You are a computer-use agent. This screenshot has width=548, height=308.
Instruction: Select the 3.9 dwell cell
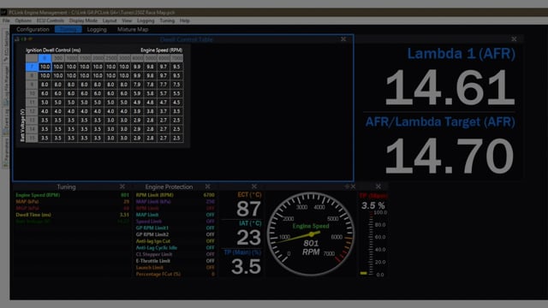[137, 111]
